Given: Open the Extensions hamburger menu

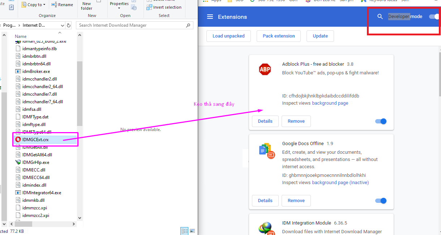Looking at the screenshot, I should point(210,17).
